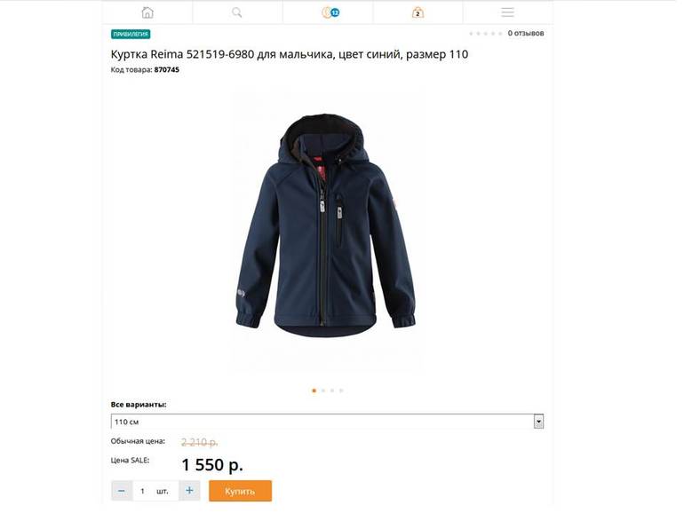Open the bonus coins icon with badge 12
The width and height of the screenshot is (684, 513).
tap(330, 12)
